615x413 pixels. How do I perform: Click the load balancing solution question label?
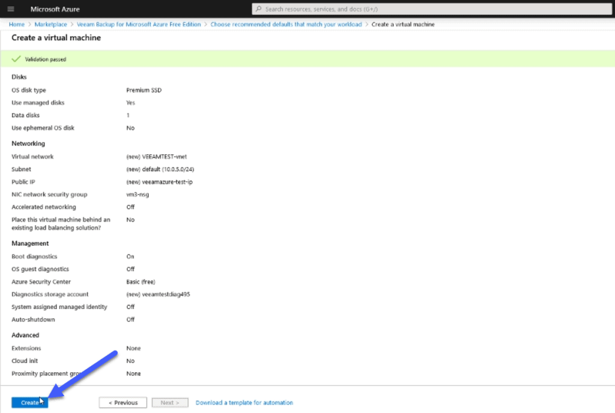tap(61, 224)
